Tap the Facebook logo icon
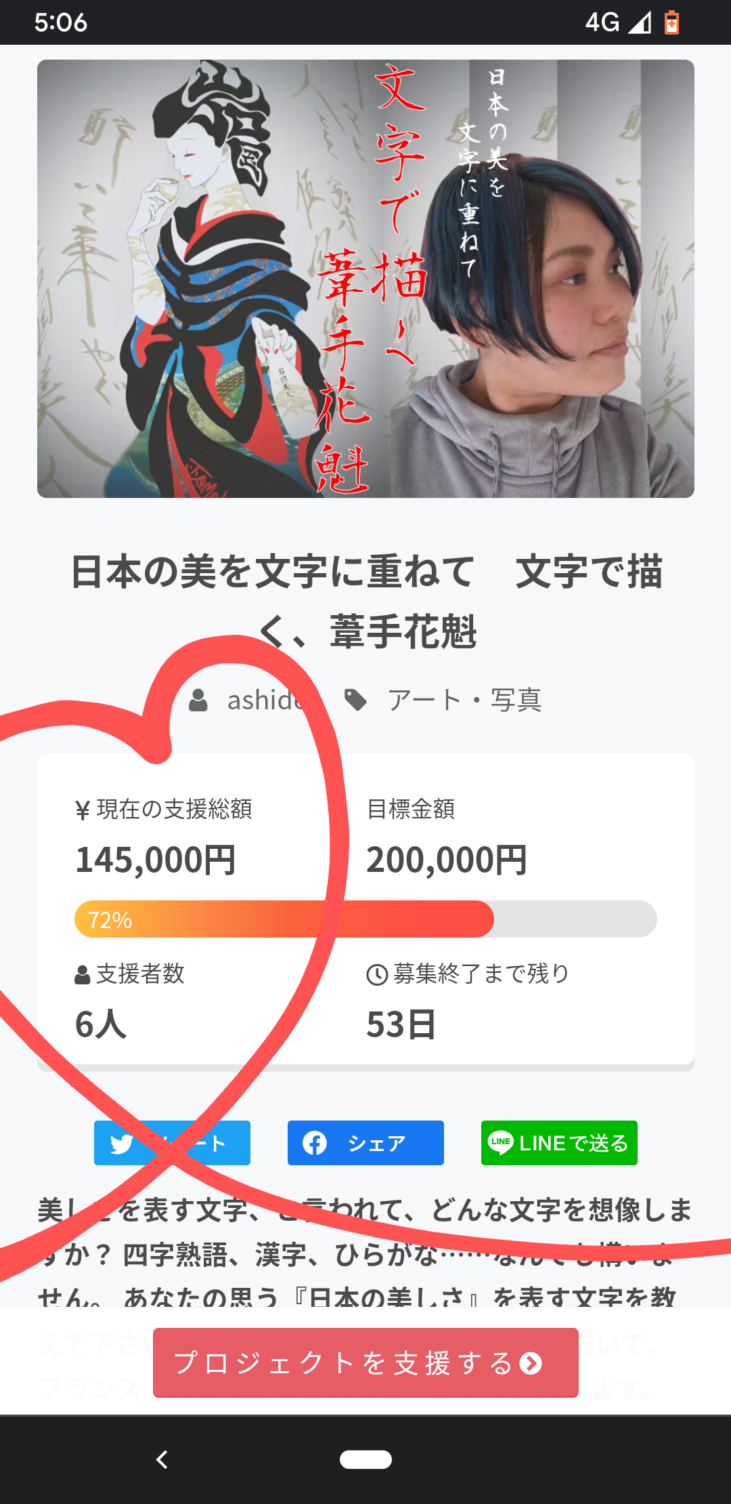Image resolution: width=731 pixels, height=1504 pixels. pos(315,1144)
